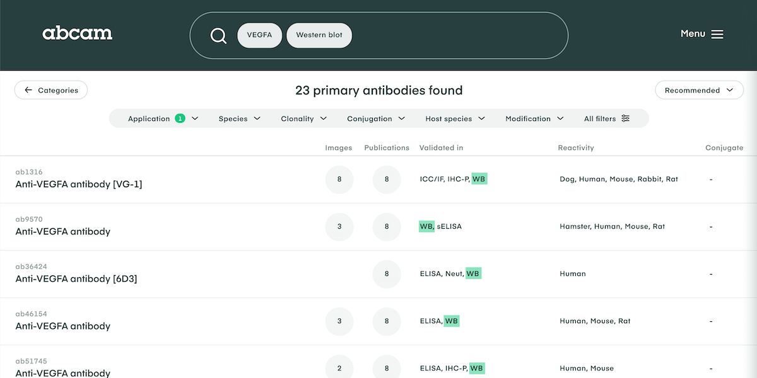Expand the Species filter dropdown

(x=240, y=118)
